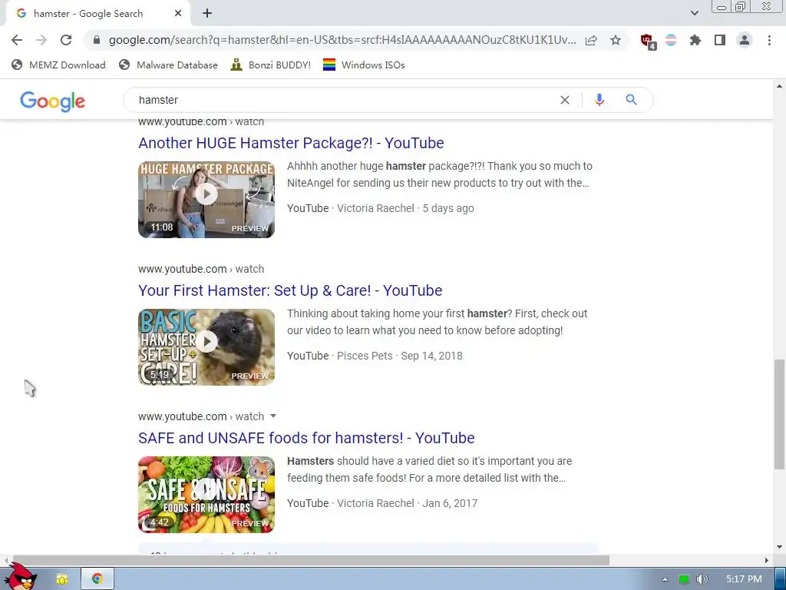Open the Extensions puzzle piece menu
This screenshot has height=590, width=786.
coord(695,40)
